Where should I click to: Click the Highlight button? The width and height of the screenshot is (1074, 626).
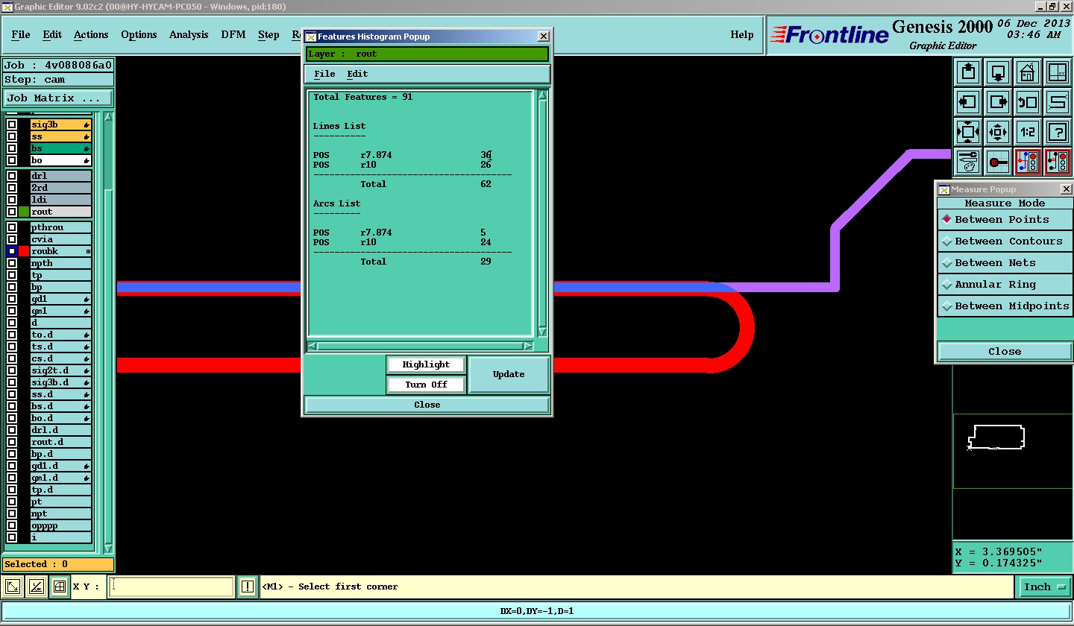tap(426, 364)
